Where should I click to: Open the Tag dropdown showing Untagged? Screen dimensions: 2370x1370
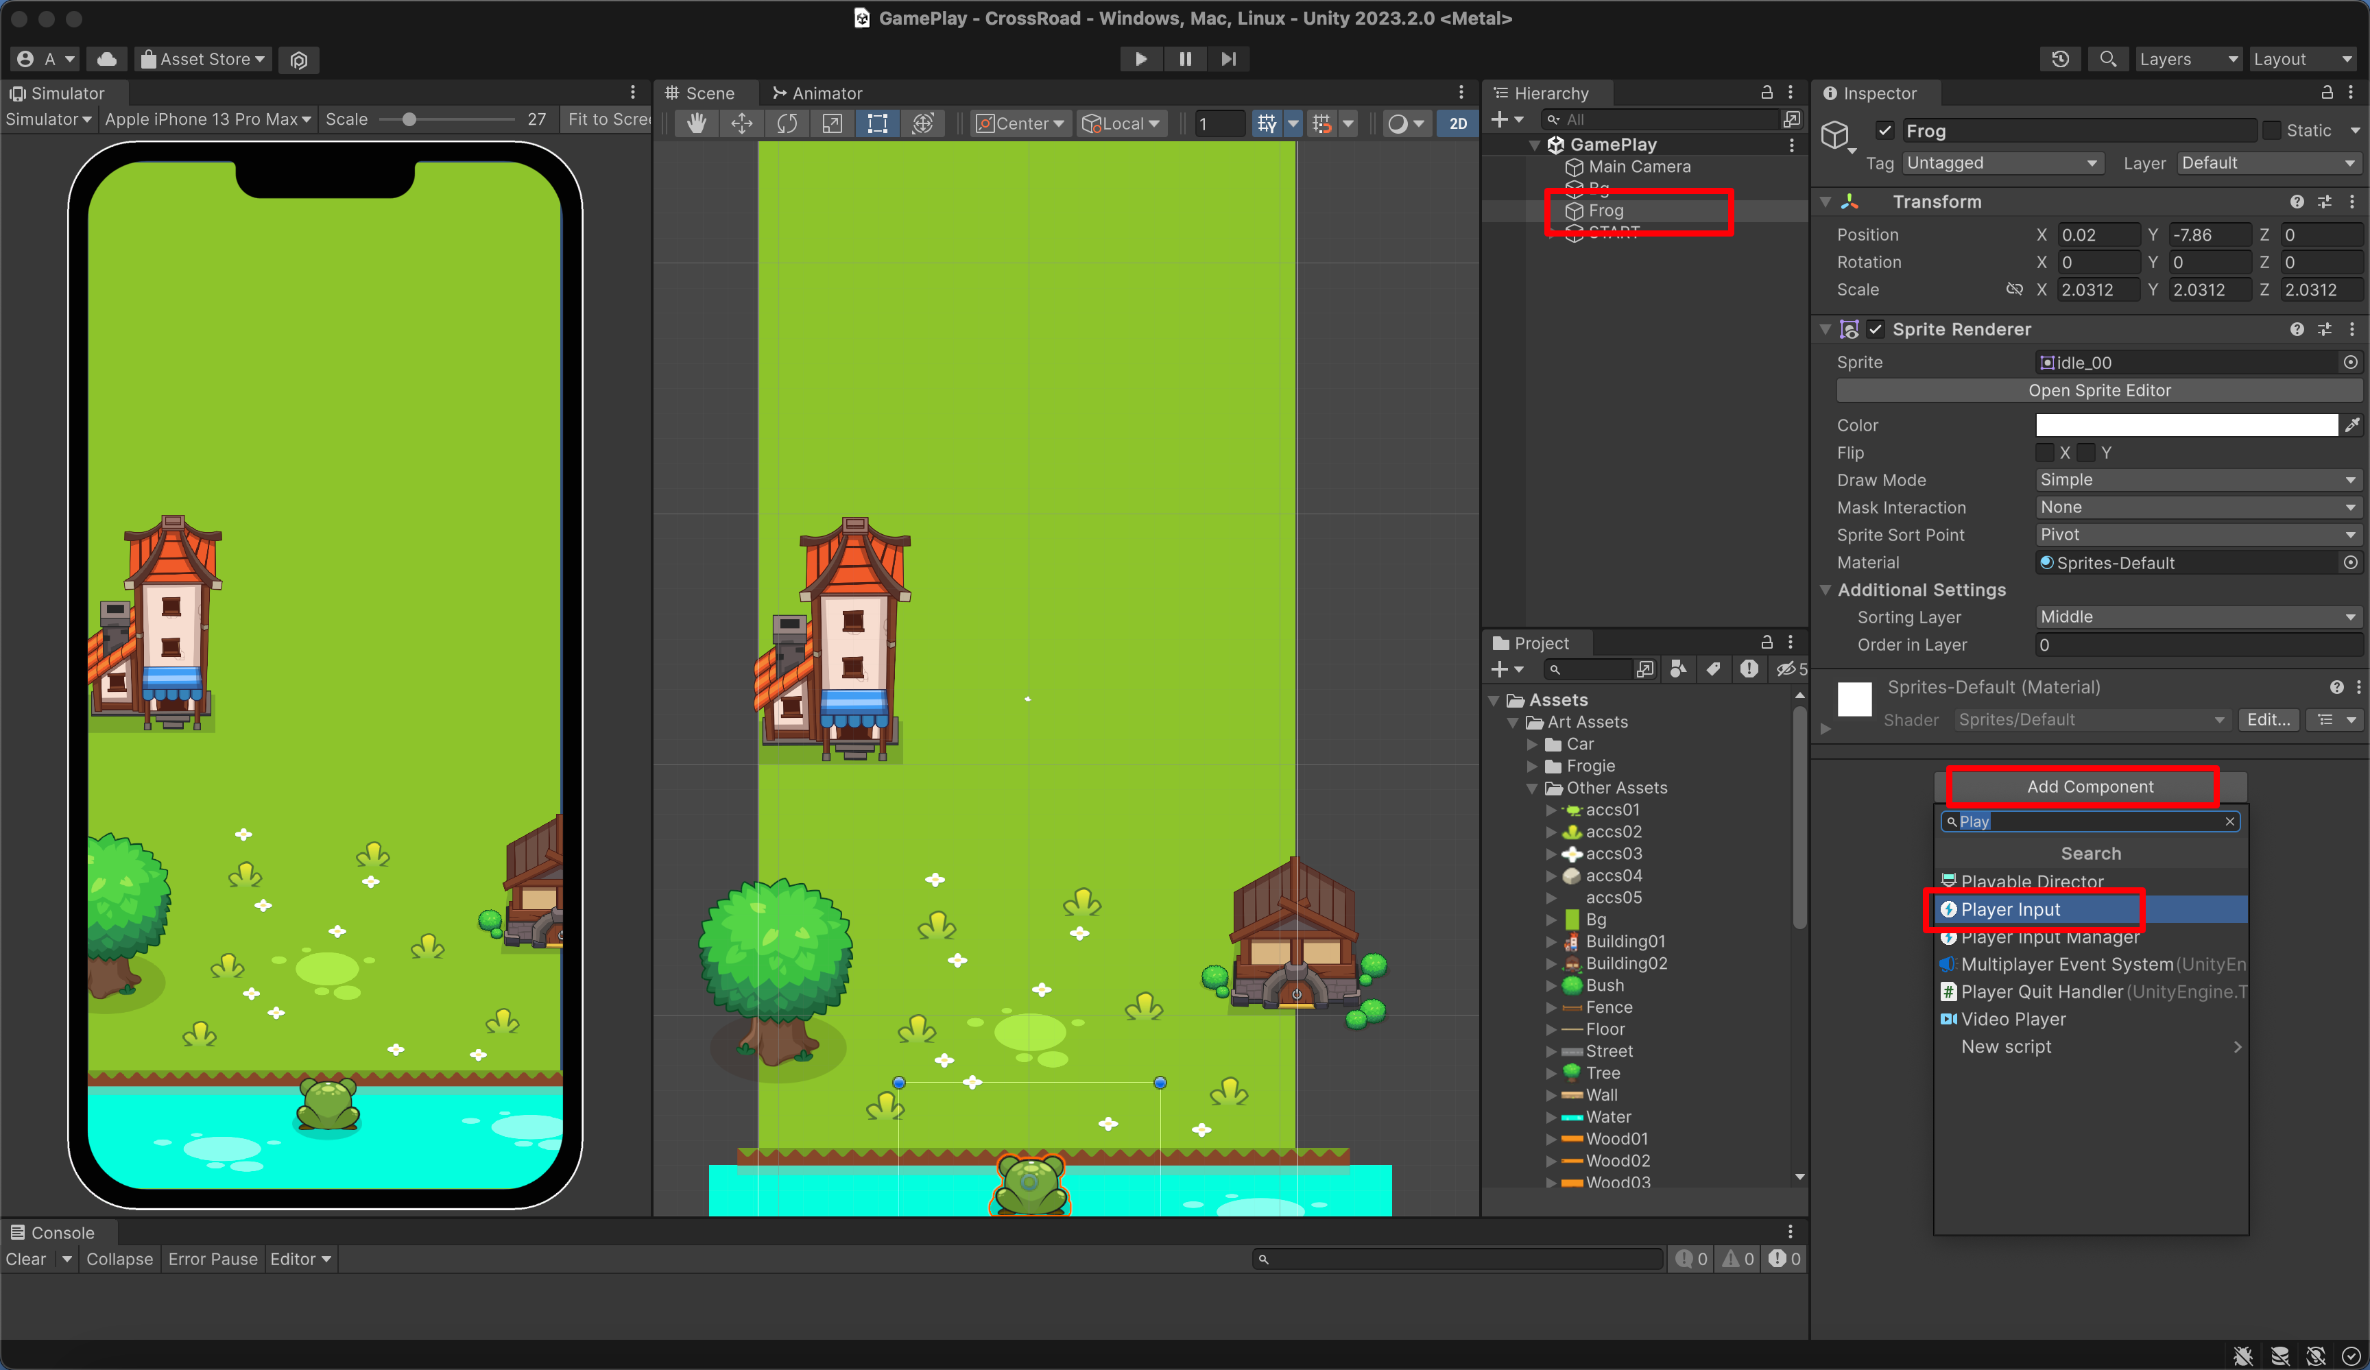click(2003, 163)
